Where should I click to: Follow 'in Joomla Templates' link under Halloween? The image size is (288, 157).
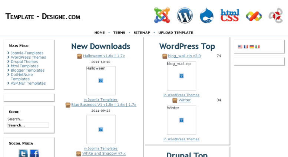point(101,99)
